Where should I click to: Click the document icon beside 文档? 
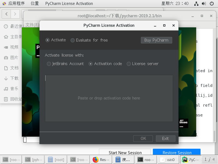tap(6, 68)
